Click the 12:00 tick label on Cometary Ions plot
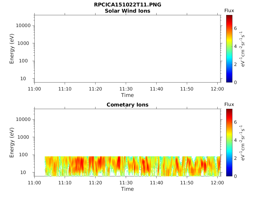Image resolution: width=265 pixels, height=198 pixels. (217, 183)
